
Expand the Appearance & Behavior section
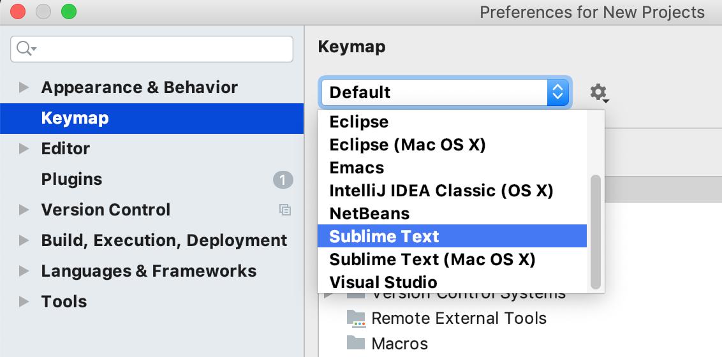[24, 87]
